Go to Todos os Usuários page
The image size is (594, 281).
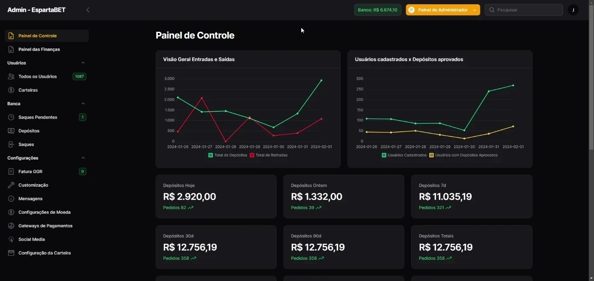37,77
